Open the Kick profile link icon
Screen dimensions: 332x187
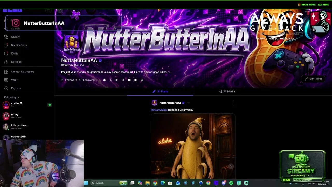(135, 80)
